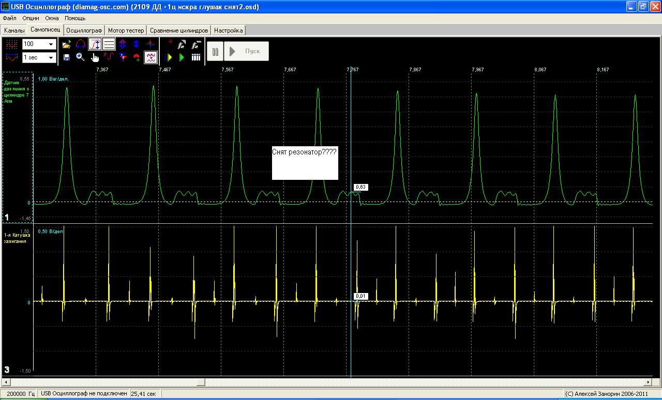Toggle the purple waveform filter button
The image size is (662, 400).
pyautogui.click(x=151, y=57)
